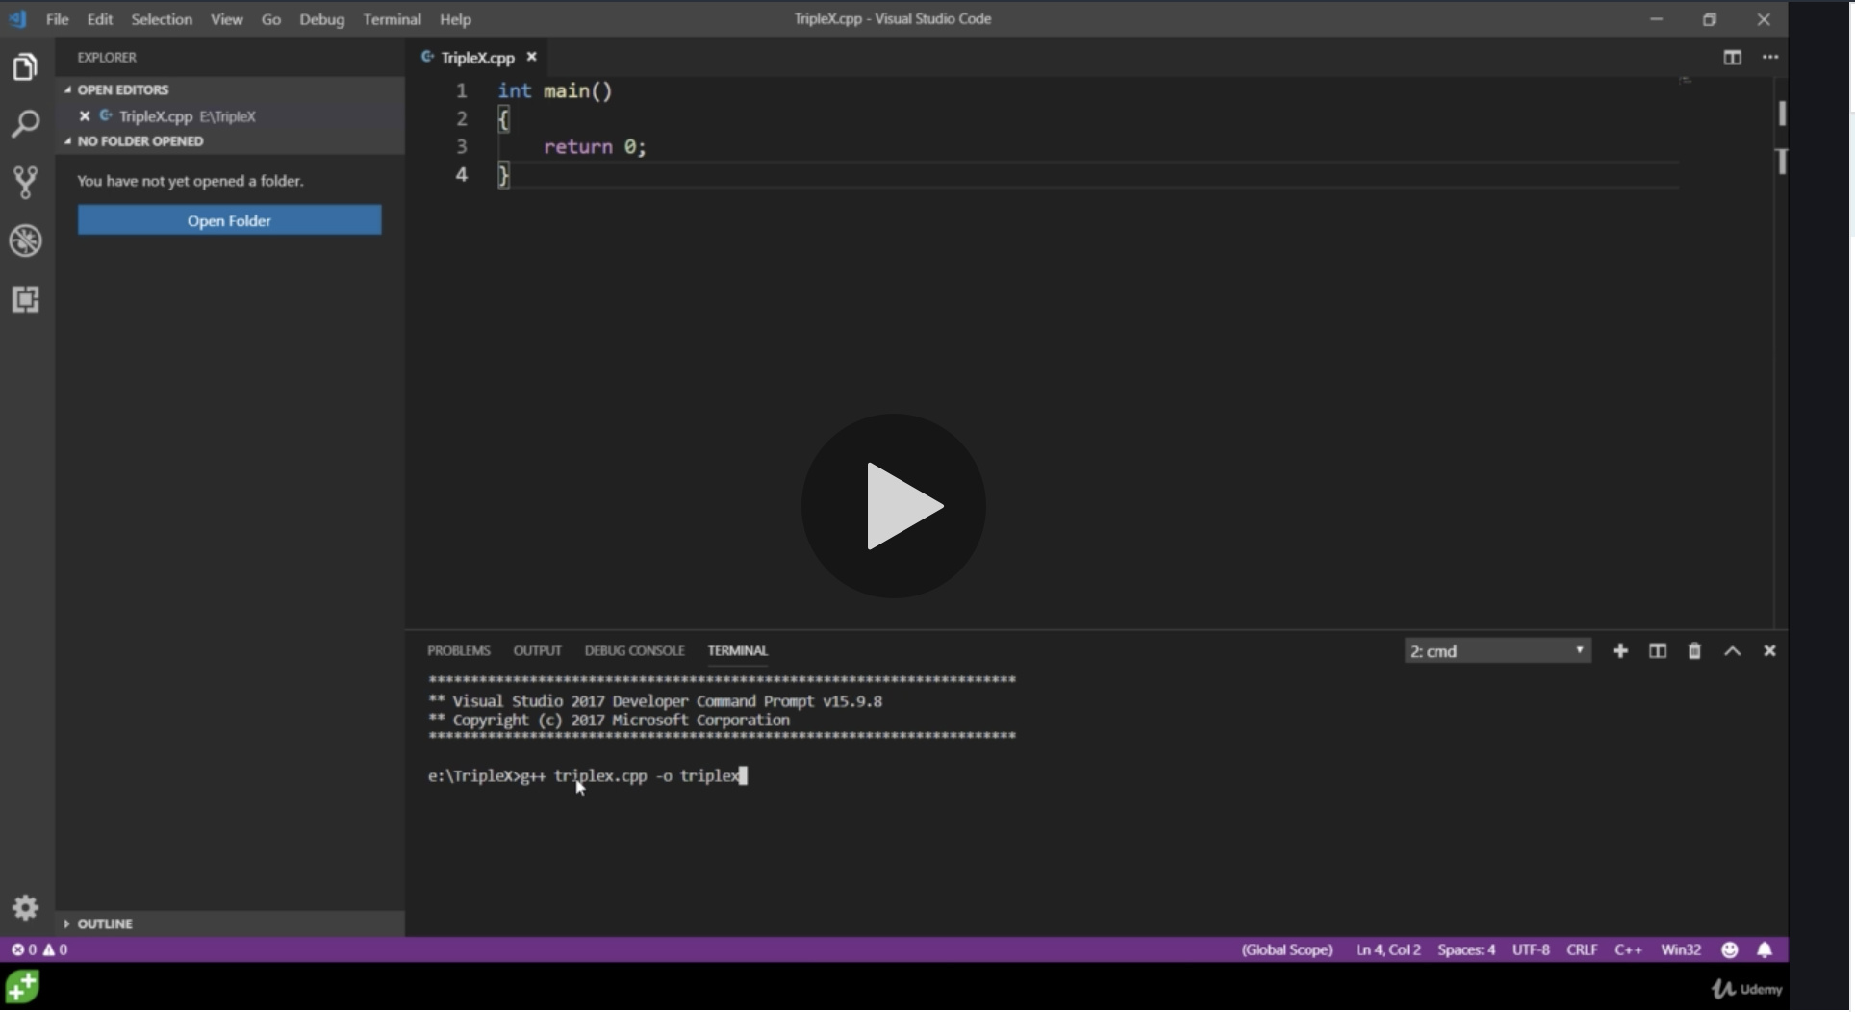Viewport: 1855px width, 1012px height.
Task: Split the editor to the right
Action: point(1732,58)
